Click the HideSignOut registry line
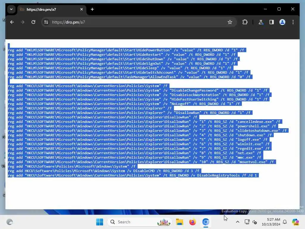 tap(122, 64)
